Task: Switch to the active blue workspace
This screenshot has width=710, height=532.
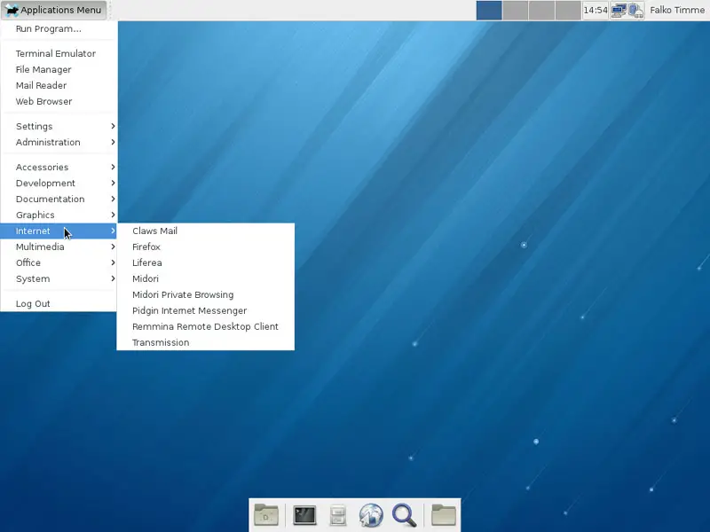Action: (489, 10)
